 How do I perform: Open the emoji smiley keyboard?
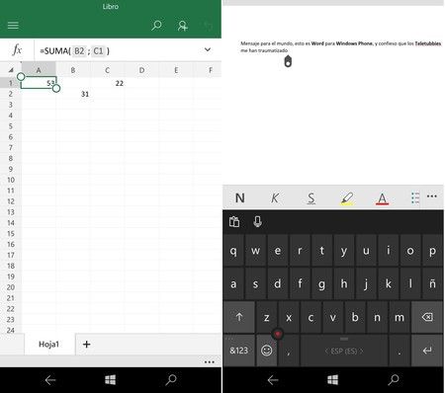pos(266,351)
